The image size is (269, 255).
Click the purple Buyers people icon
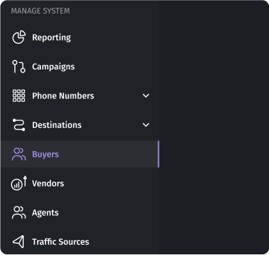19,154
